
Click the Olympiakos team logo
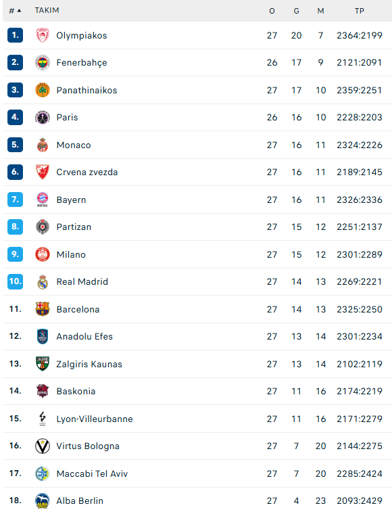[x=43, y=35]
